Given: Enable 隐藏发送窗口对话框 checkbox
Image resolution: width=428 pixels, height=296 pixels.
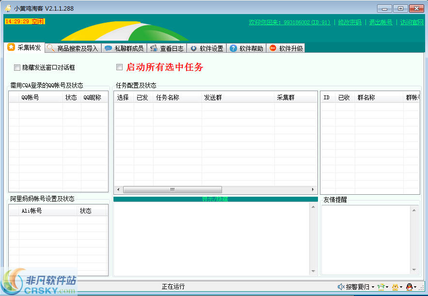Looking at the screenshot, I should pyautogui.click(x=17, y=67).
